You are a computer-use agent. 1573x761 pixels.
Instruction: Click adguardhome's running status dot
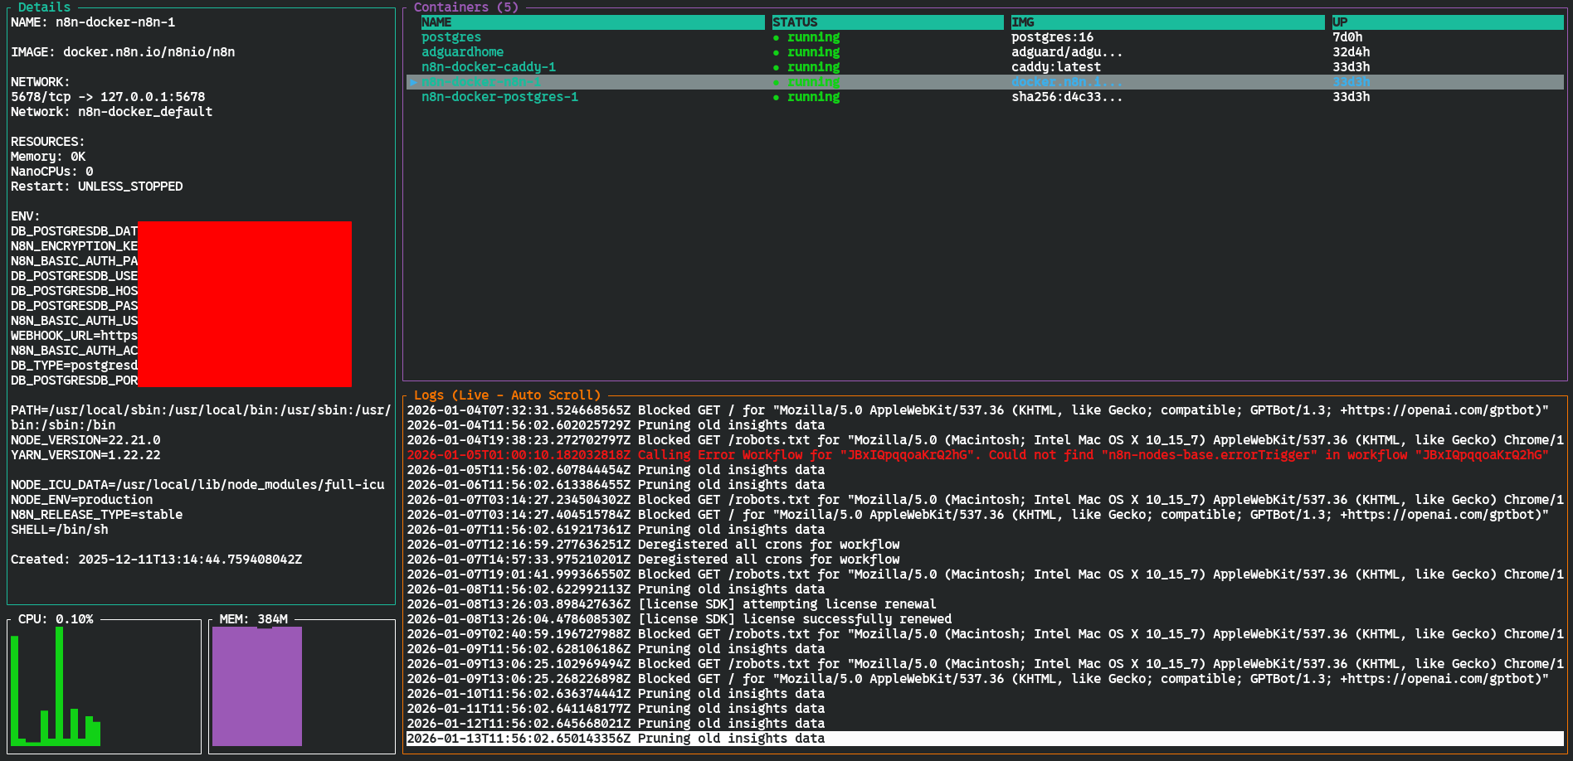[x=775, y=51]
